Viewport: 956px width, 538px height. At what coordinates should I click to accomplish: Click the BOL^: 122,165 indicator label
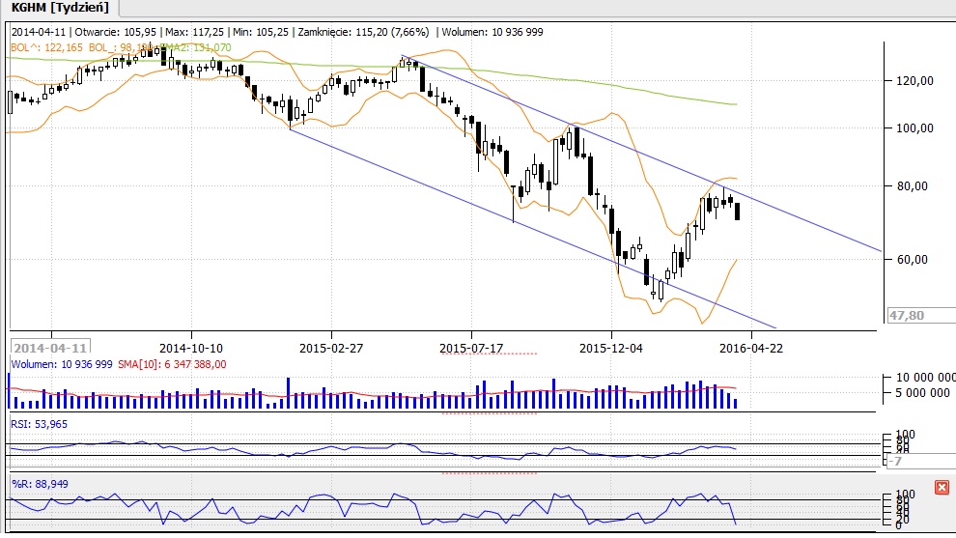tap(46, 47)
